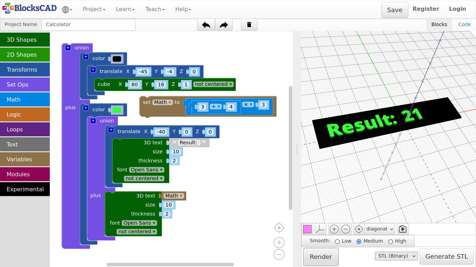Select High smoothness option

391,241
